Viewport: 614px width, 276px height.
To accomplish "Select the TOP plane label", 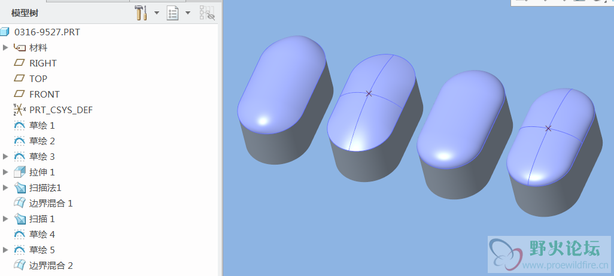I will (x=38, y=78).
